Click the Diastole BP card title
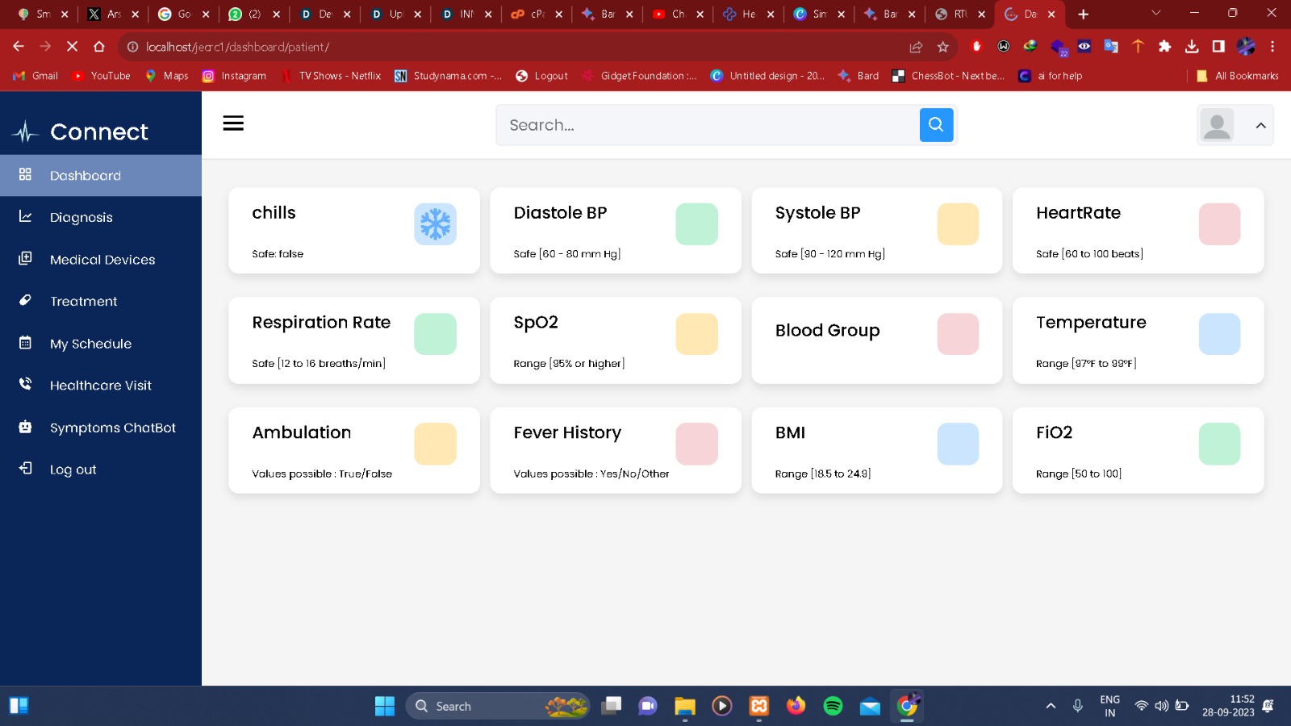This screenshot has height=726, width=1291. coord(560,213)
